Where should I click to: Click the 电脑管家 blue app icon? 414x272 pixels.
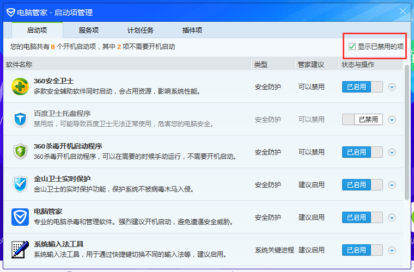coord(20,217)
